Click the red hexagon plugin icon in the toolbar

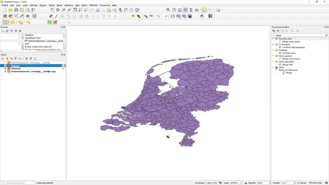coord(173,16)
